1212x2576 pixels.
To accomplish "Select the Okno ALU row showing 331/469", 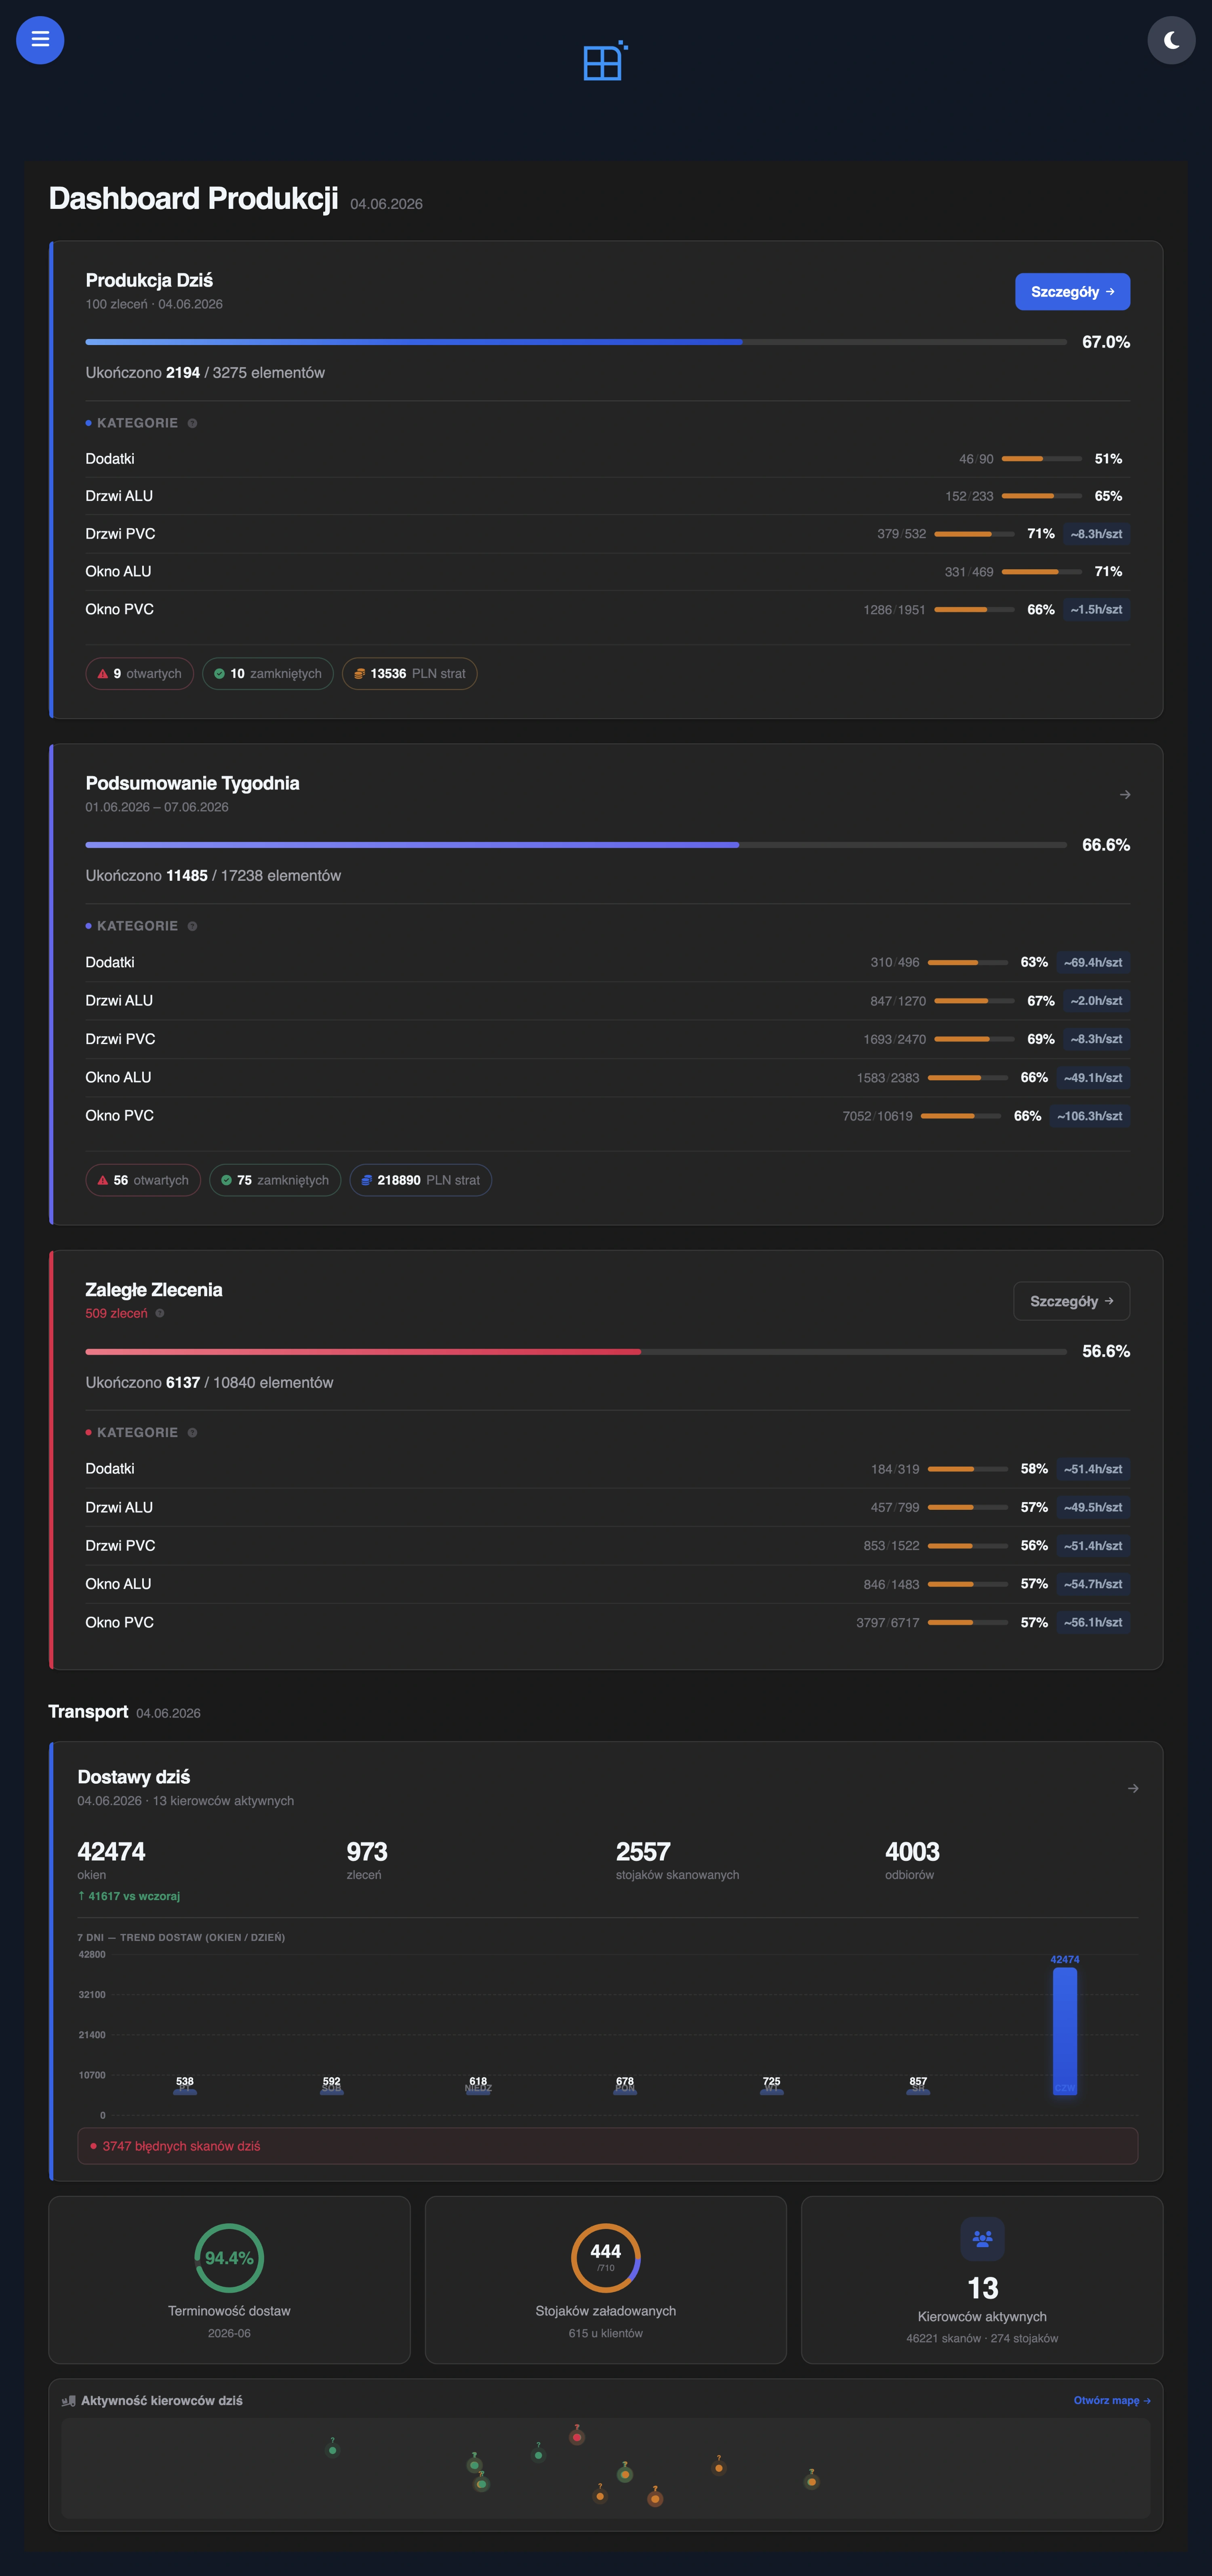I will (608, 572).
